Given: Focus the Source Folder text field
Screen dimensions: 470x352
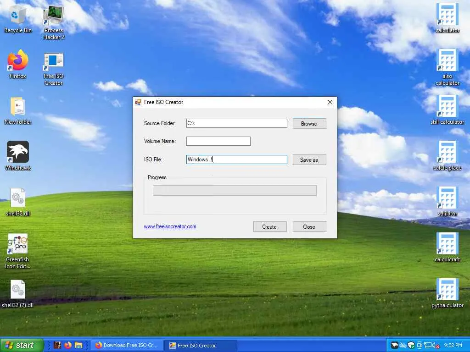Looking at the screenshot, I should (x=236, y=123).
